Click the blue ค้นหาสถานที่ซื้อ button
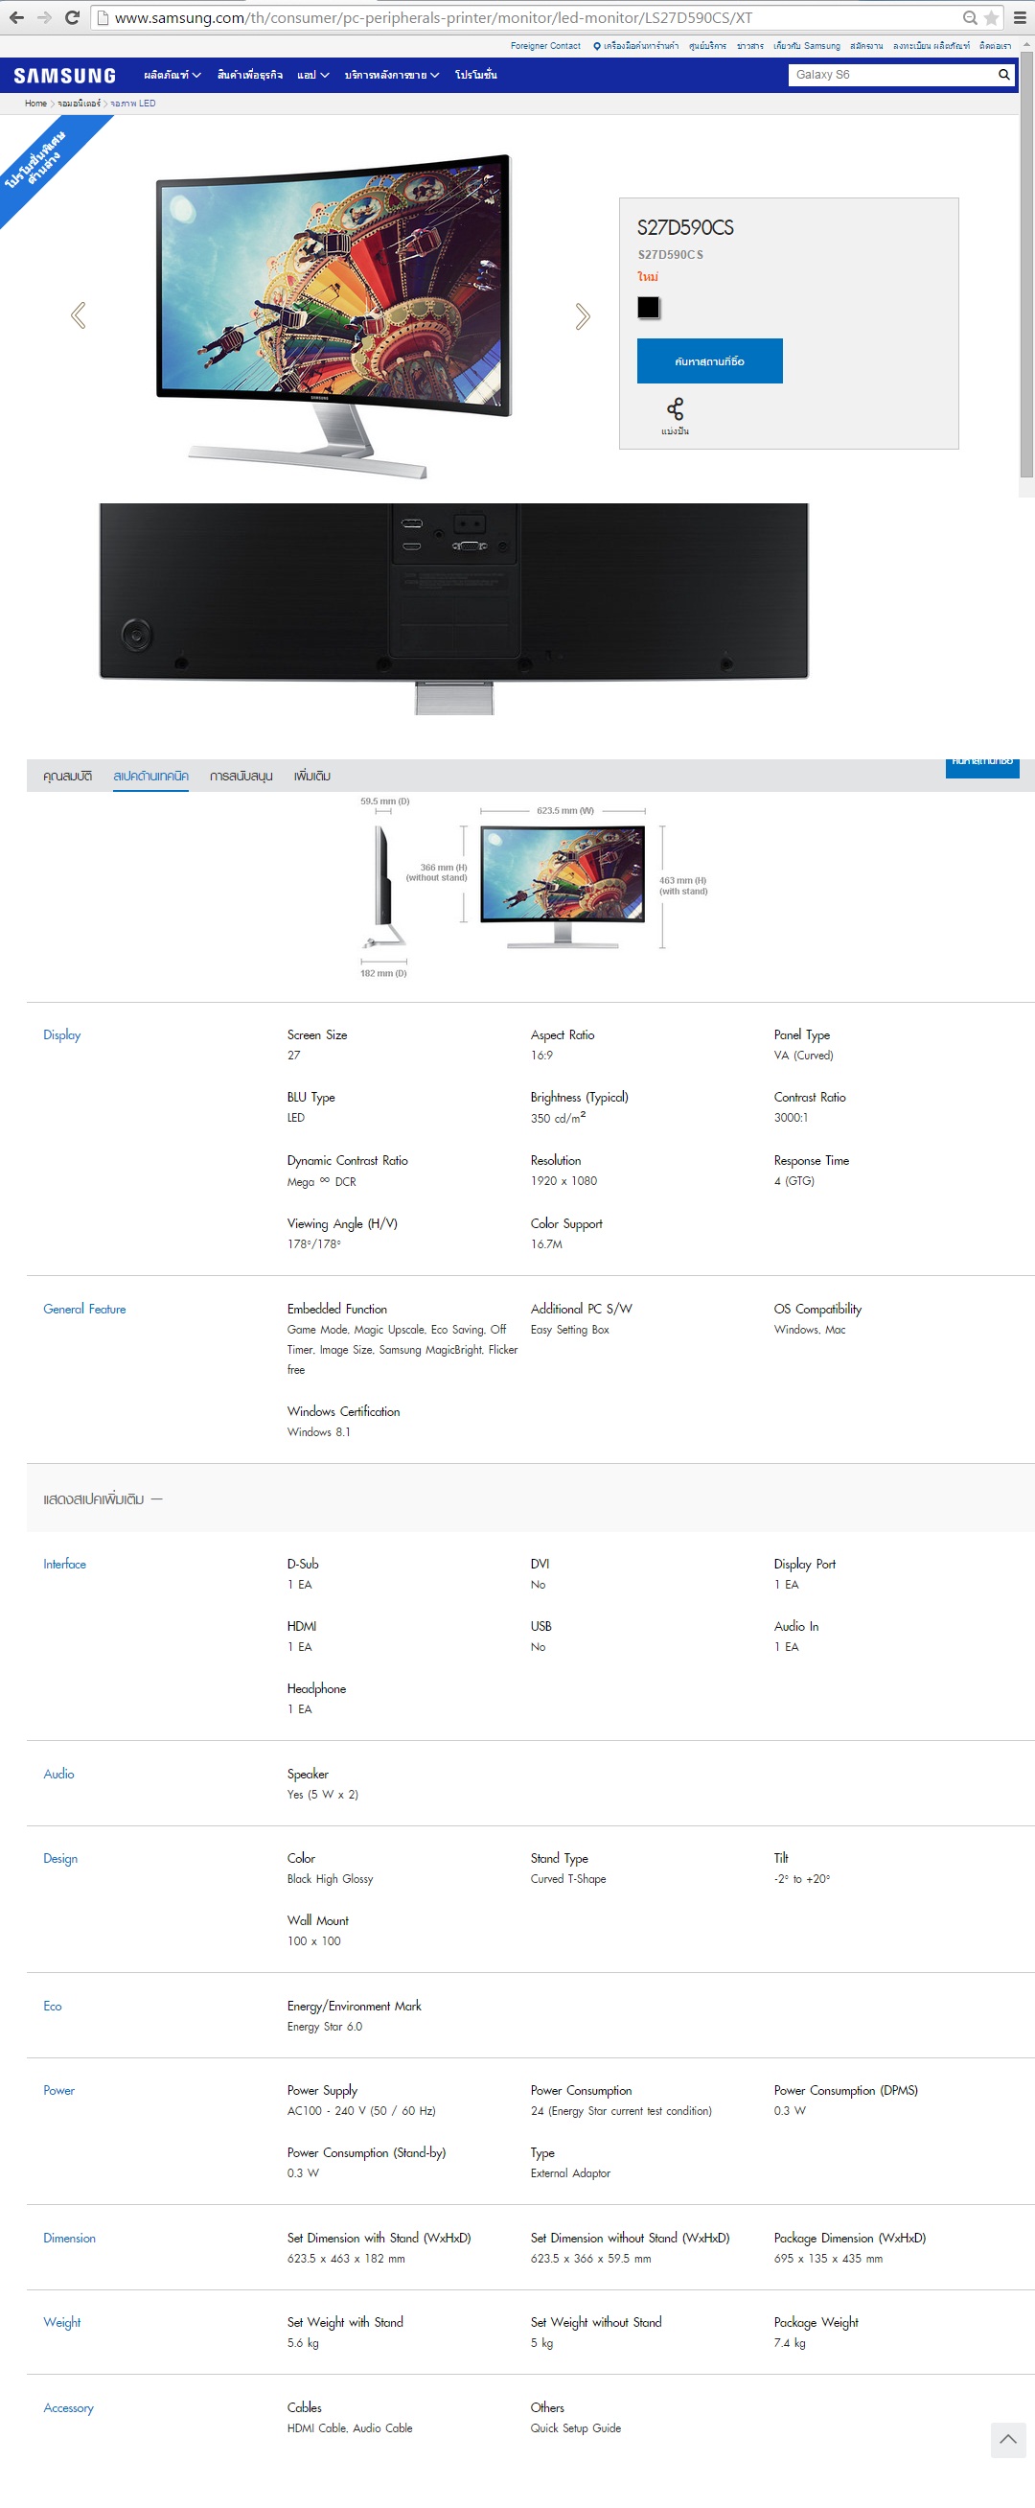This screenshot has height=2508, width=1035. [x=710, y=361]
